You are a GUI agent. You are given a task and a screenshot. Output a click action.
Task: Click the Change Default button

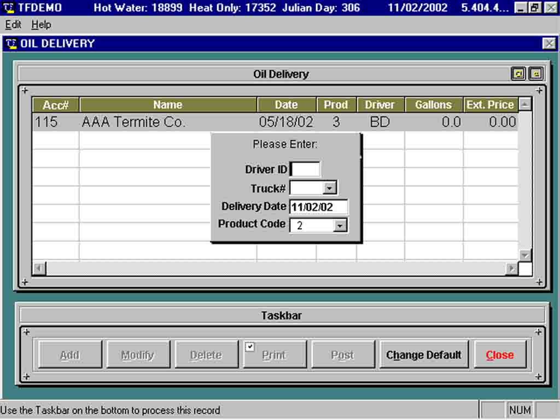[424, 354]
